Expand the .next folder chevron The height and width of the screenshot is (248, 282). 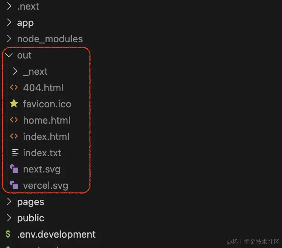[x=9, y=6]
